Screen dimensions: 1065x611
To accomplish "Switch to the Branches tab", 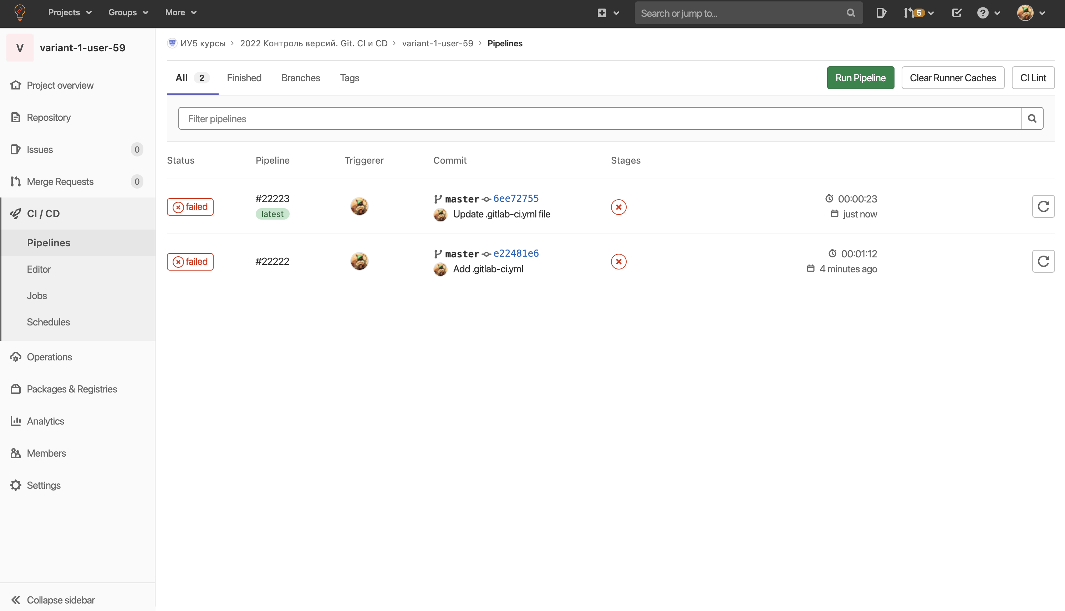I will 301,78.
